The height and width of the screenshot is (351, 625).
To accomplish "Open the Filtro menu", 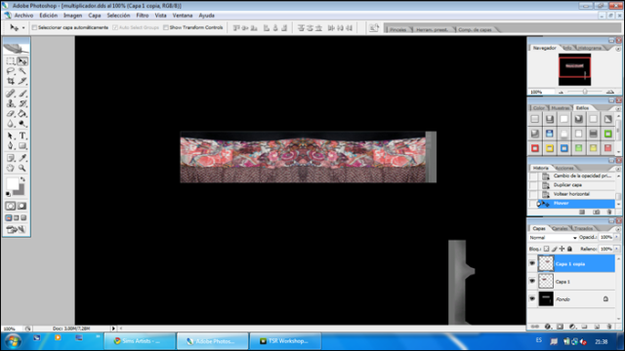I will [x=143, y=16].
